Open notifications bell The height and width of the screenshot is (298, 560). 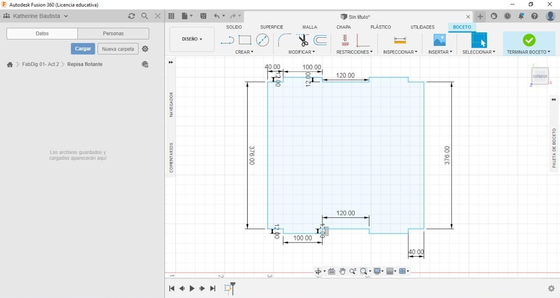[521, 16]
